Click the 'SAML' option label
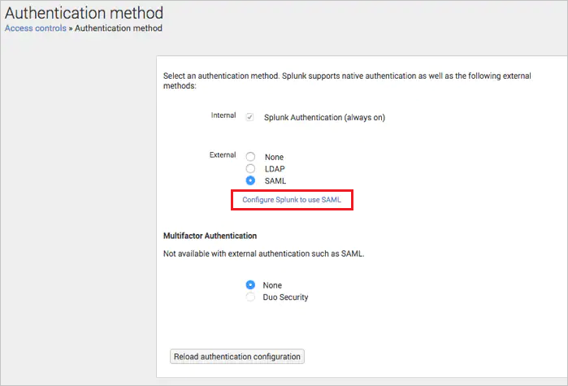The width and height of the screenshot is (568, 386). click(275, 181)
